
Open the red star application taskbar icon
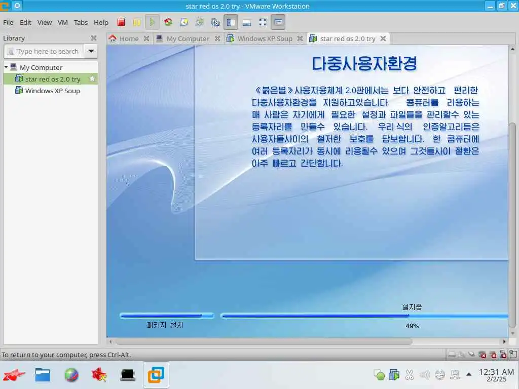pyautogui.click(x=99, y=375)
